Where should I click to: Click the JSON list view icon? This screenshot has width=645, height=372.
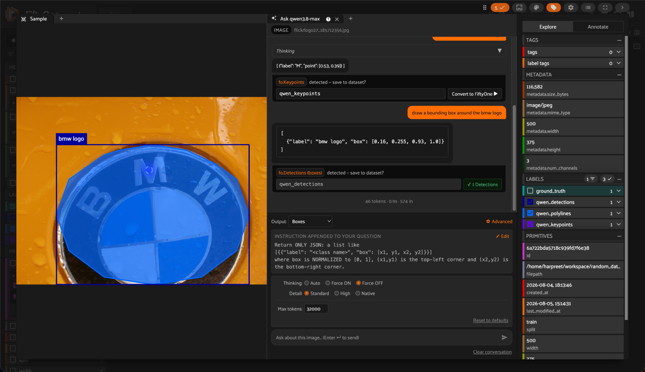[588, 7]
